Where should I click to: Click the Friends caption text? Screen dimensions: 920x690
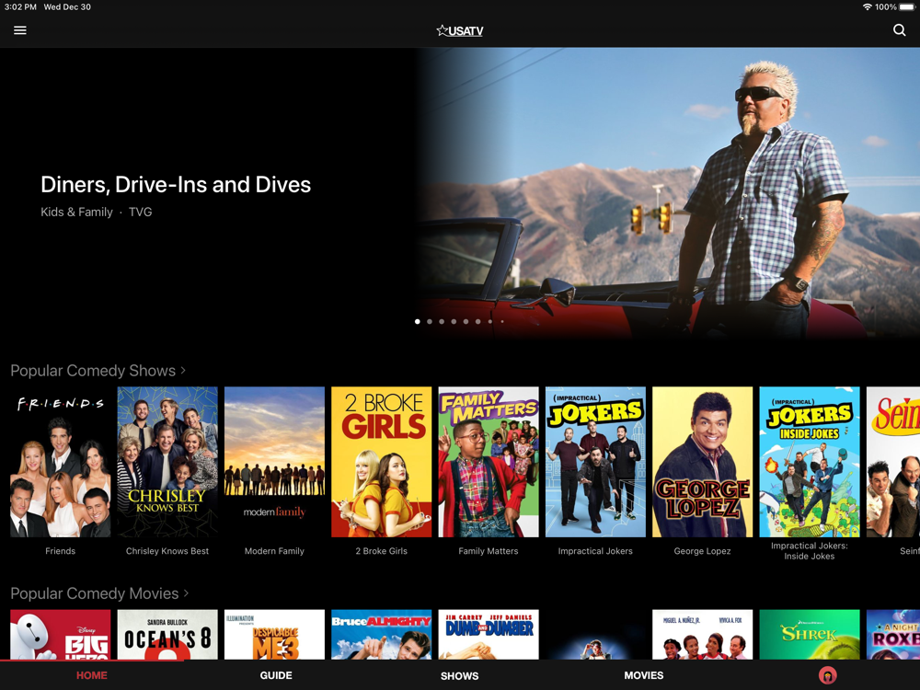tap(61, 551)
